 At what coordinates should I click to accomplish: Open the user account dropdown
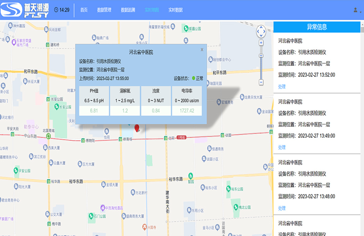pos(357,10)
